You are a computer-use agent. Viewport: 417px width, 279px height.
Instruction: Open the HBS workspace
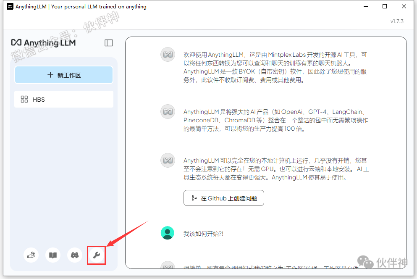point(64,99)
